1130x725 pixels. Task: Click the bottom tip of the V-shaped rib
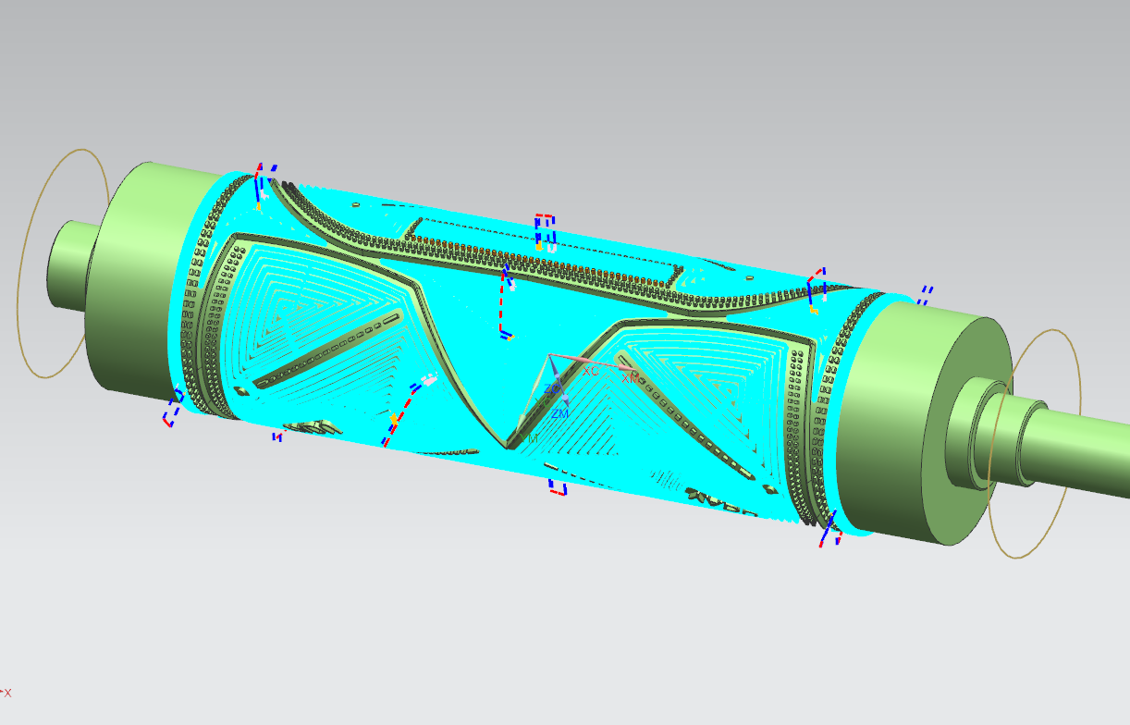(x=510, y=446)
